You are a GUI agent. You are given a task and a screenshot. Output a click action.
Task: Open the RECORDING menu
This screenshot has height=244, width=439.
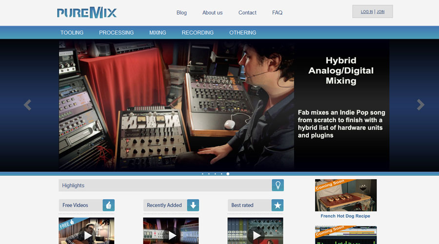[x=198, y=33]
